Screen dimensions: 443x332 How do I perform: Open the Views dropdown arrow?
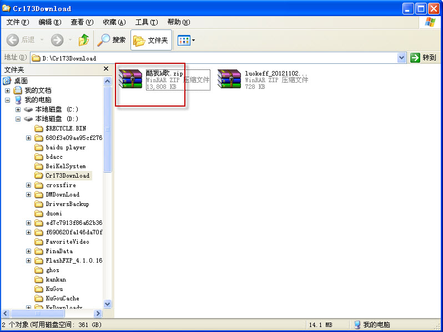point(194,41)
